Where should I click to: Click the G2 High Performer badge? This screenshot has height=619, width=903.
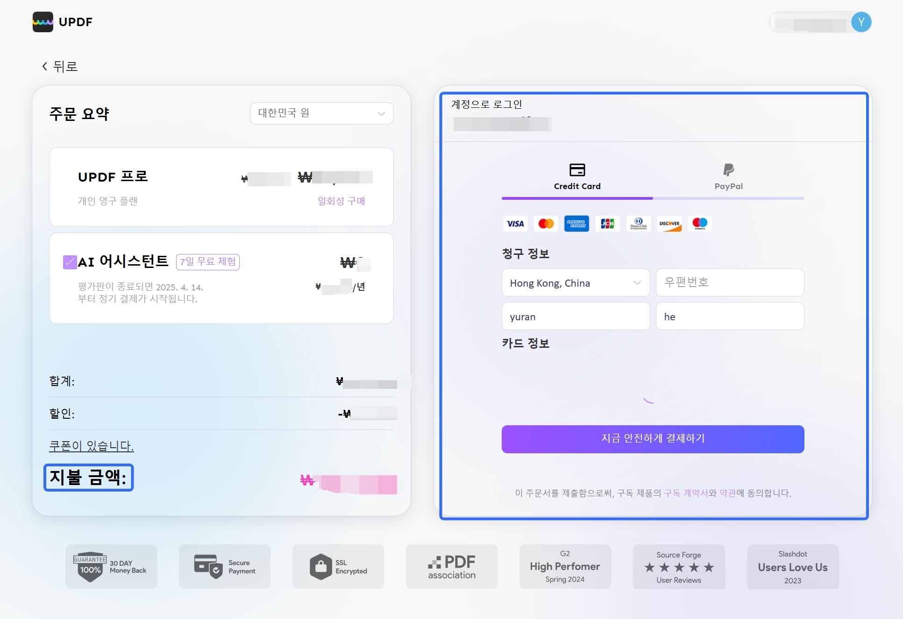click(565, 566)
